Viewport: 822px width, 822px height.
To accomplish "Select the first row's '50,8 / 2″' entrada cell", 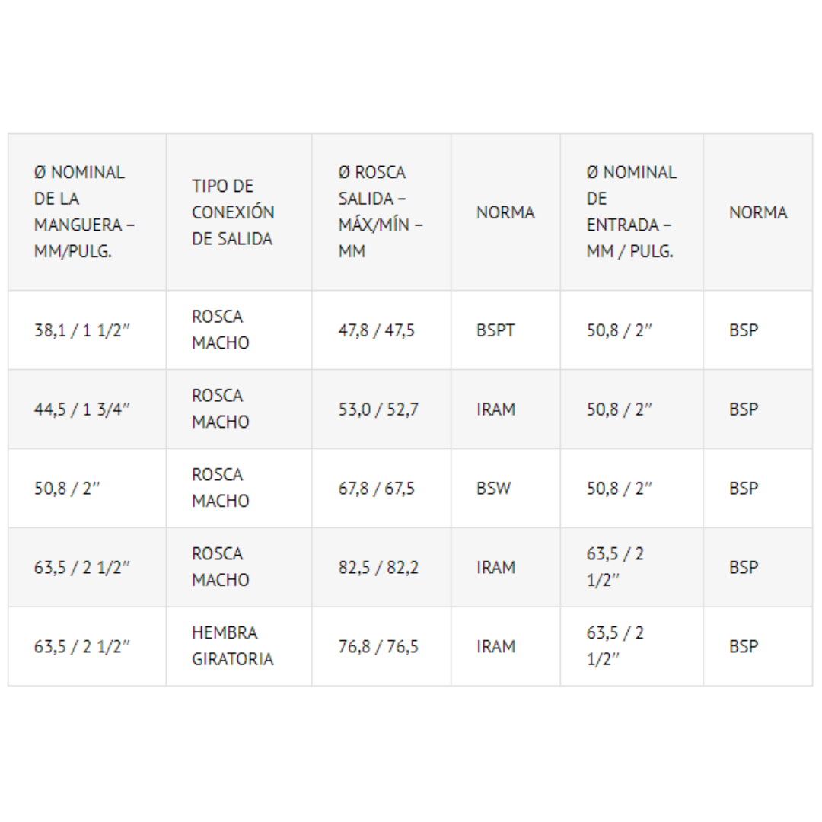I will click(632, 330).
